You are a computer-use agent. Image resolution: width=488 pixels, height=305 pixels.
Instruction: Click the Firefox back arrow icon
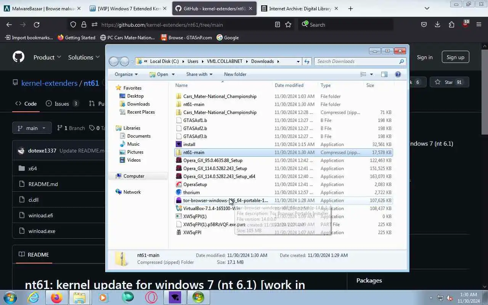9,24
